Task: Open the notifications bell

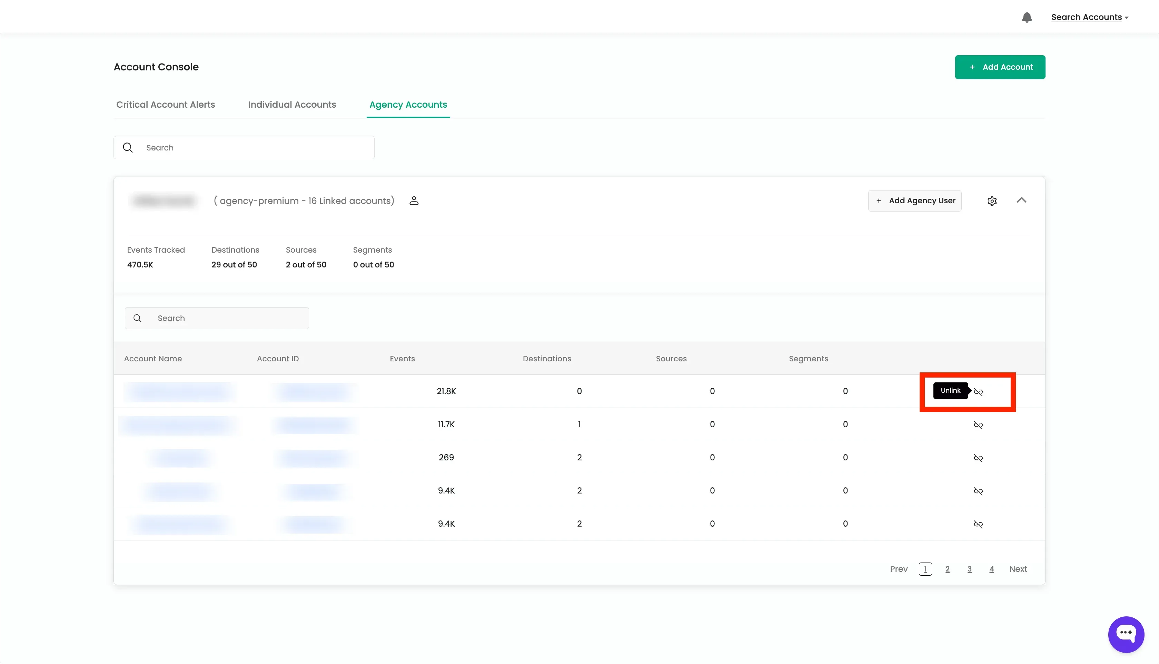Action: click(1027, 17)
